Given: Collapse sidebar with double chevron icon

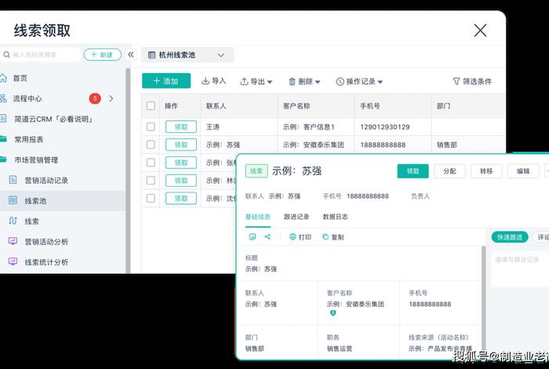Looking at the screenshot, I should click(x=131, y=55).
